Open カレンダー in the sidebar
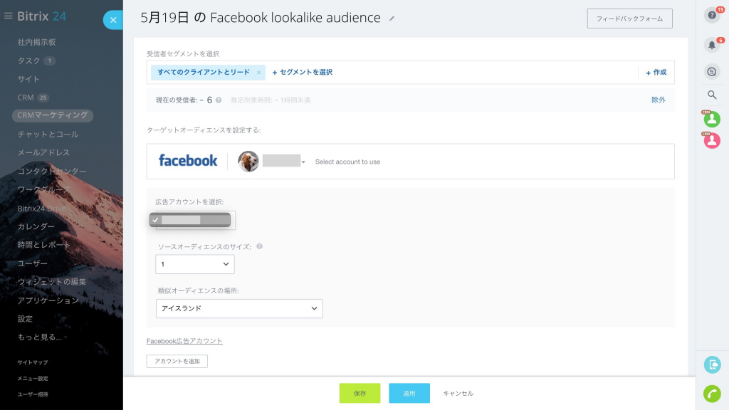Viewport: 729px width, 410px height. click(36, 226)
